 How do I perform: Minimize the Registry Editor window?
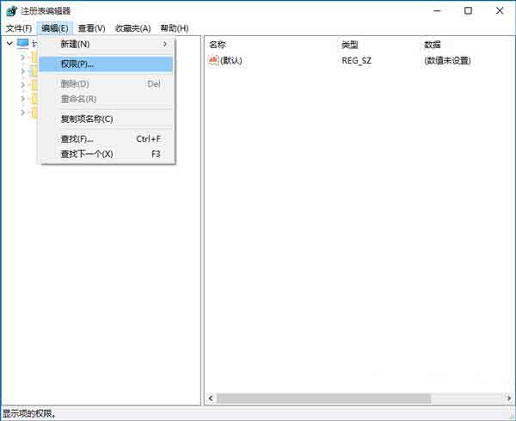[437, 11]
